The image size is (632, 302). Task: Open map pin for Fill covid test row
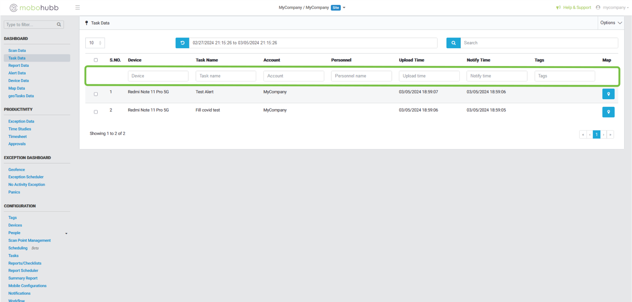[608, 112]
